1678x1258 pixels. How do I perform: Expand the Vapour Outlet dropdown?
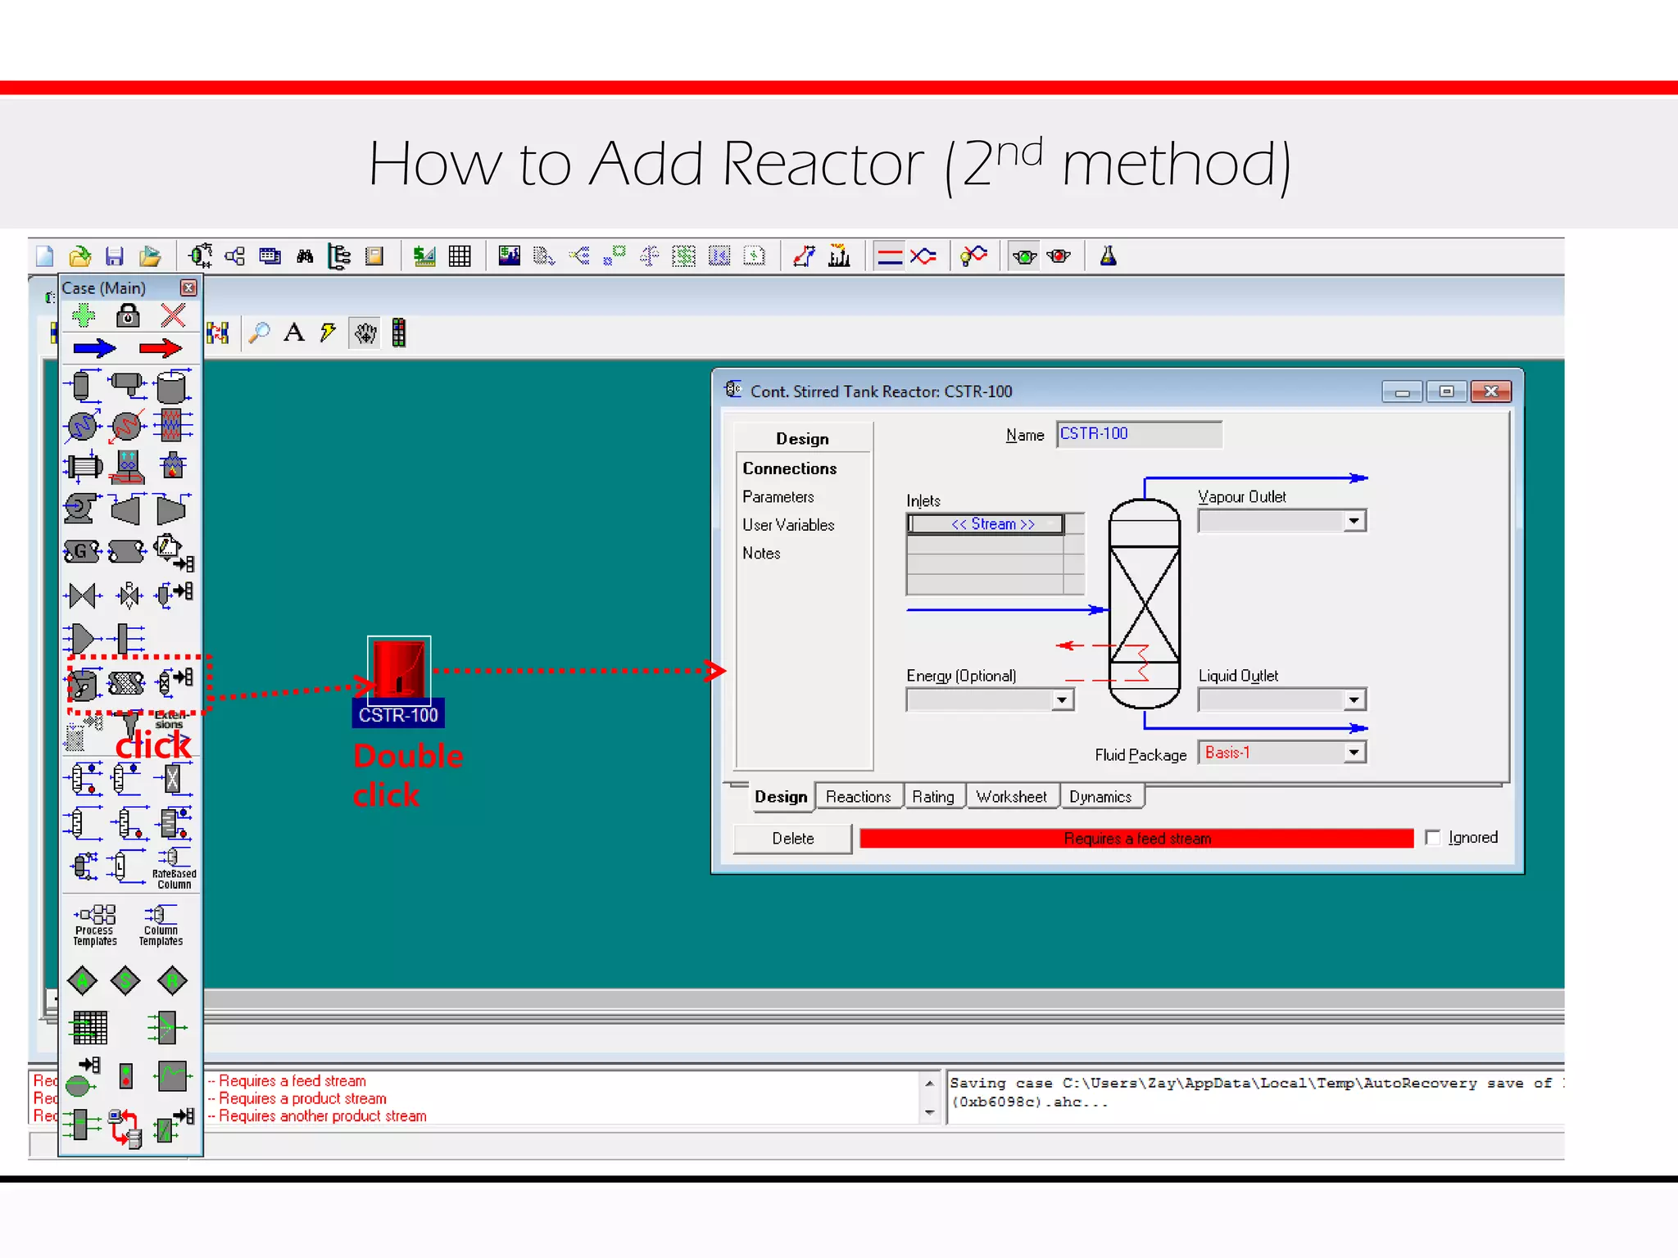click(1354, 521)
